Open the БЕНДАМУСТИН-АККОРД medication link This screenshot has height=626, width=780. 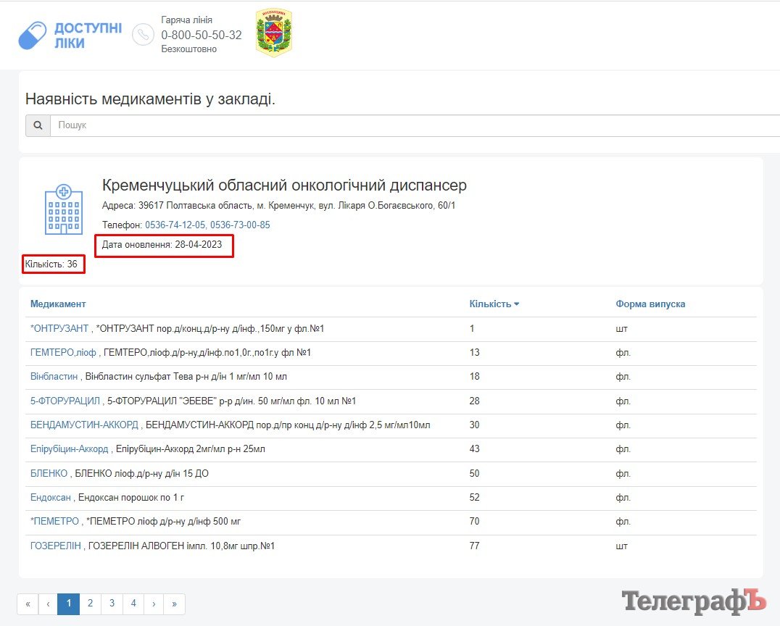[84, 425]
